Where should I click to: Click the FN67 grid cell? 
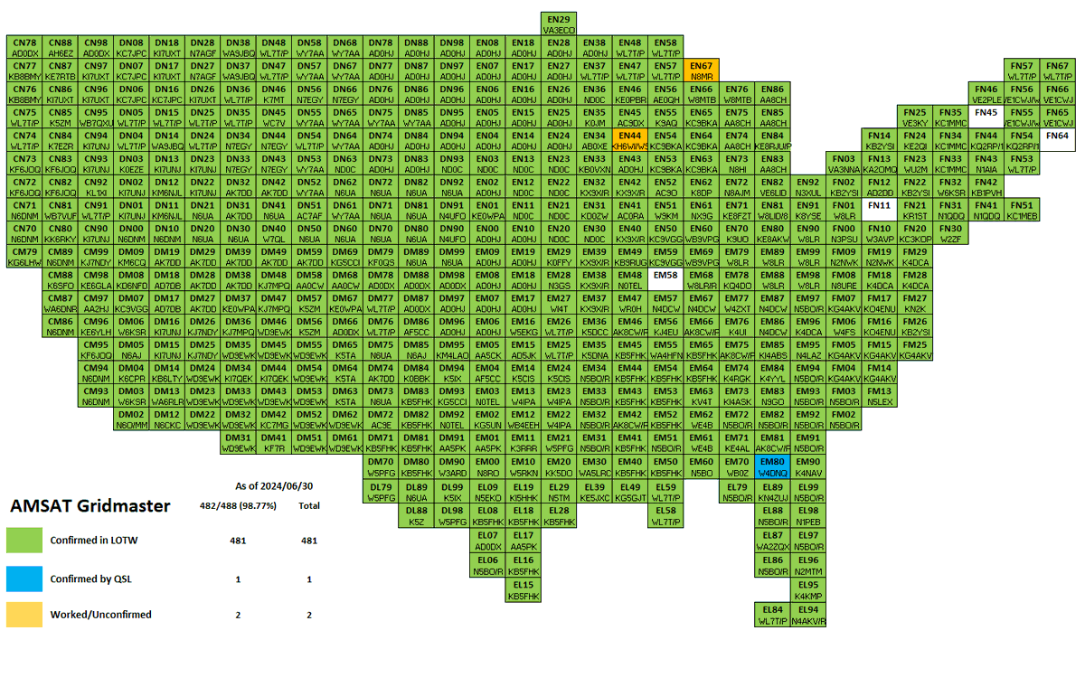(x=1058, y=71)
